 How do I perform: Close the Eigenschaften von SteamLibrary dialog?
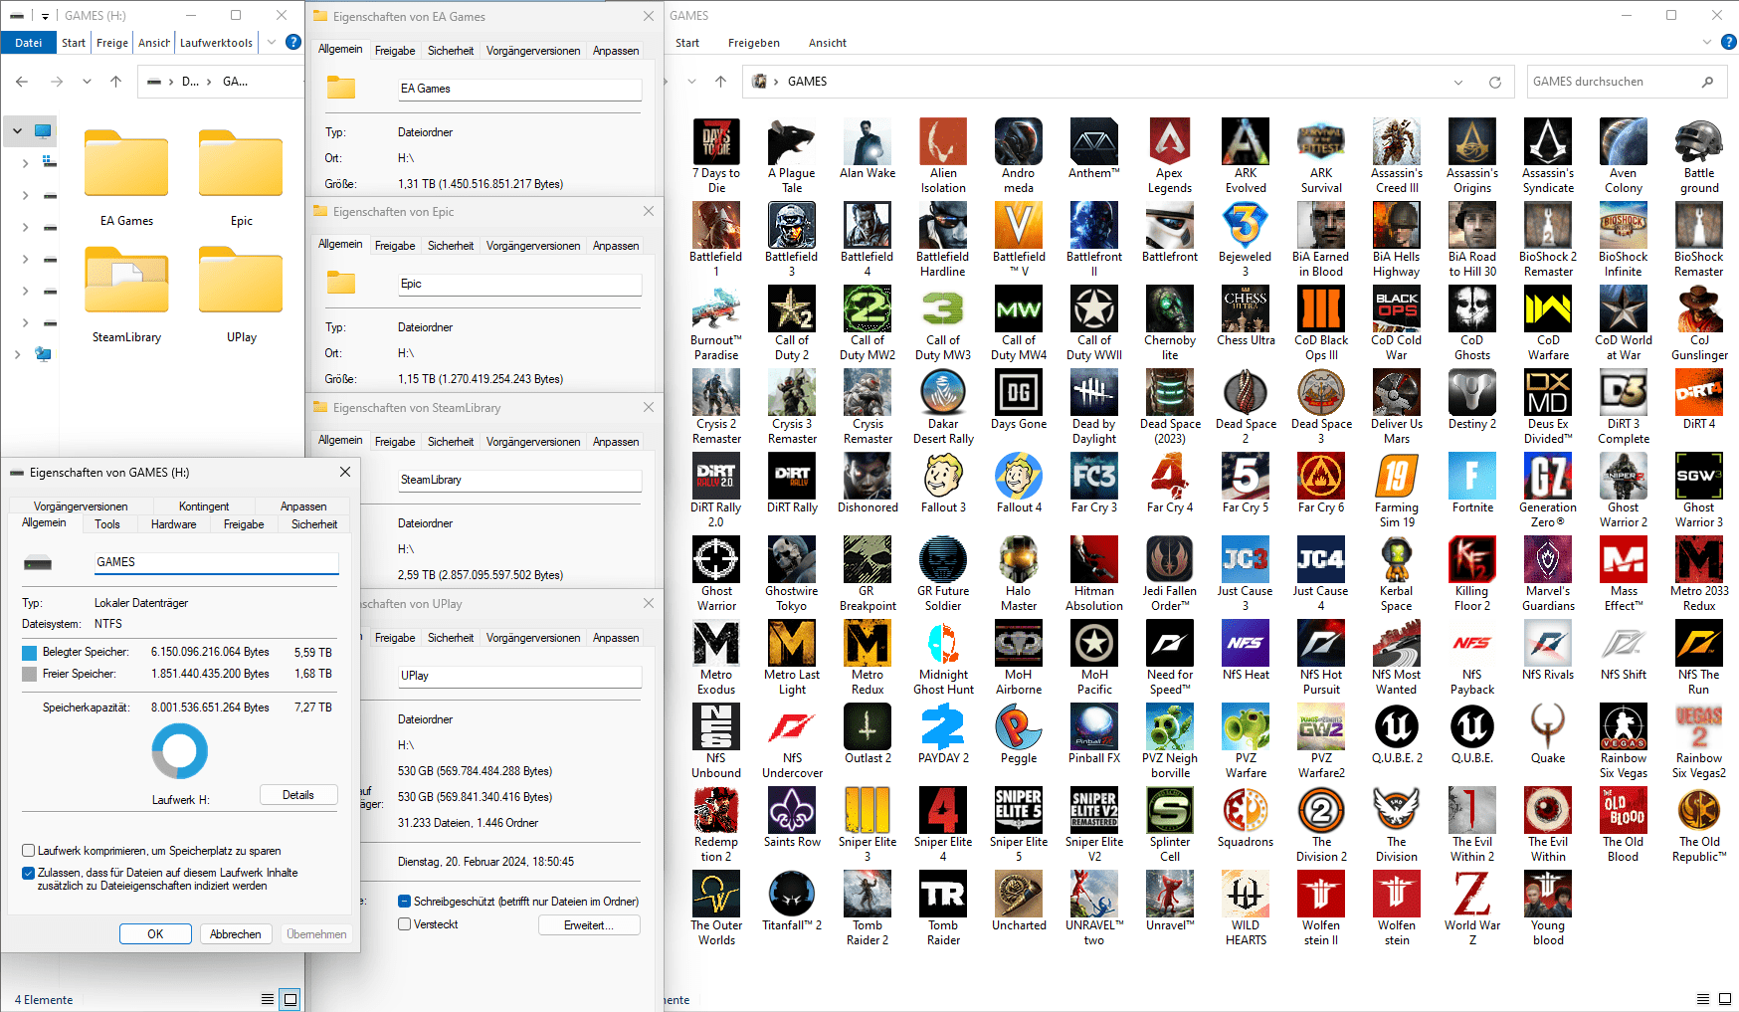click(649, 407)
